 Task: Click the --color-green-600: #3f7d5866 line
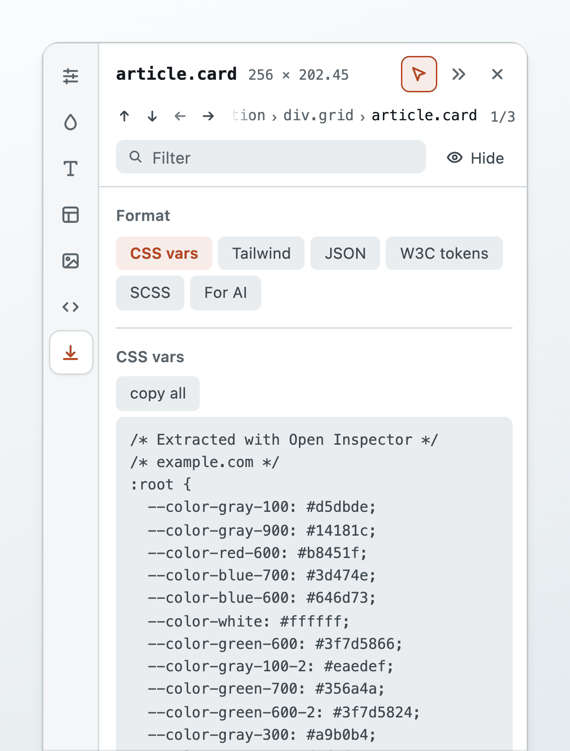click(x=275, y=644)
